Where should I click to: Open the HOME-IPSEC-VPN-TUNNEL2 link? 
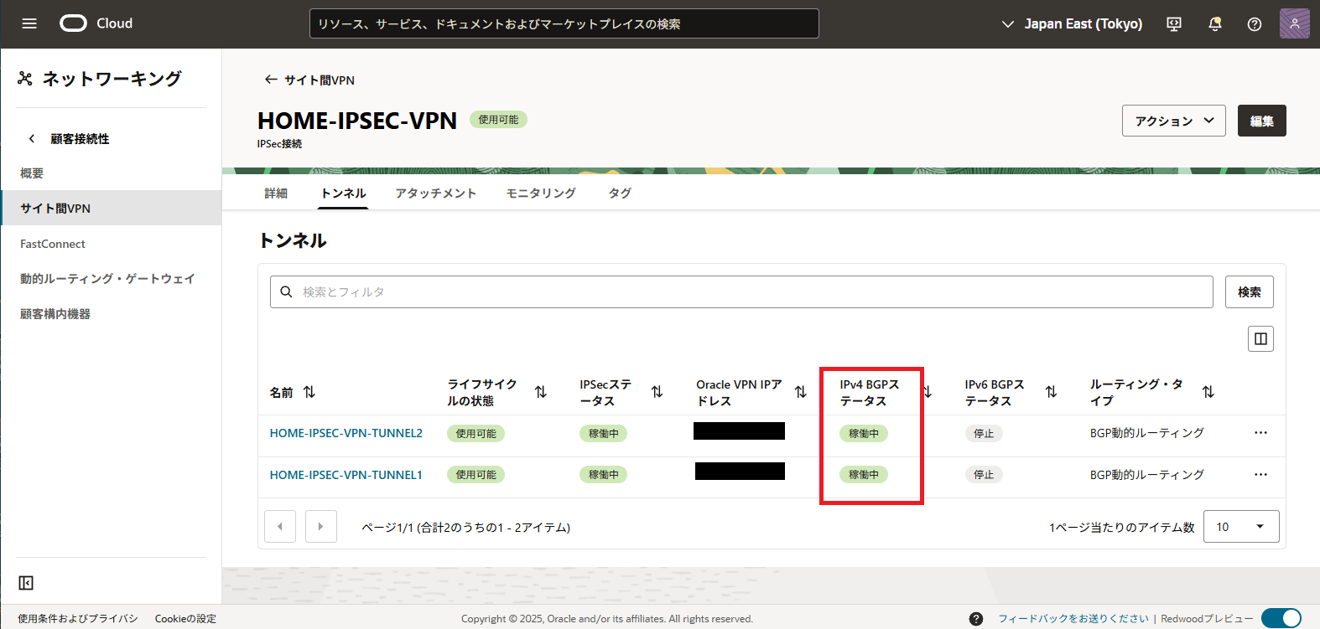pos(346,433)
